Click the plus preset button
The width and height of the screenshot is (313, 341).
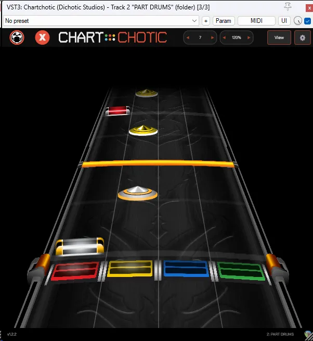click(206, 21)
